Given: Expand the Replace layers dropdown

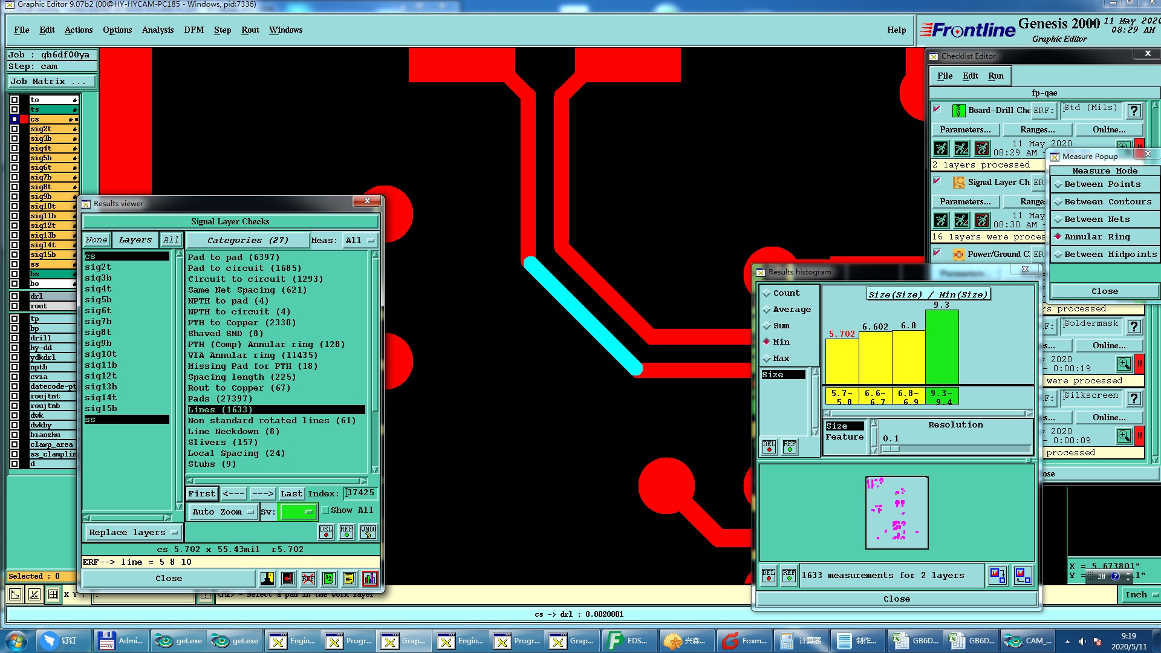Looking at the screenshot, I should [132, 533].
